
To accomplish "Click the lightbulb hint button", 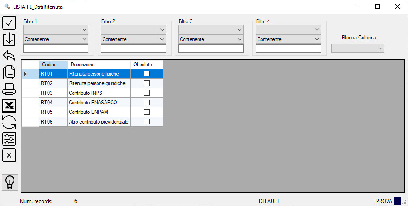I will point(10,182).
